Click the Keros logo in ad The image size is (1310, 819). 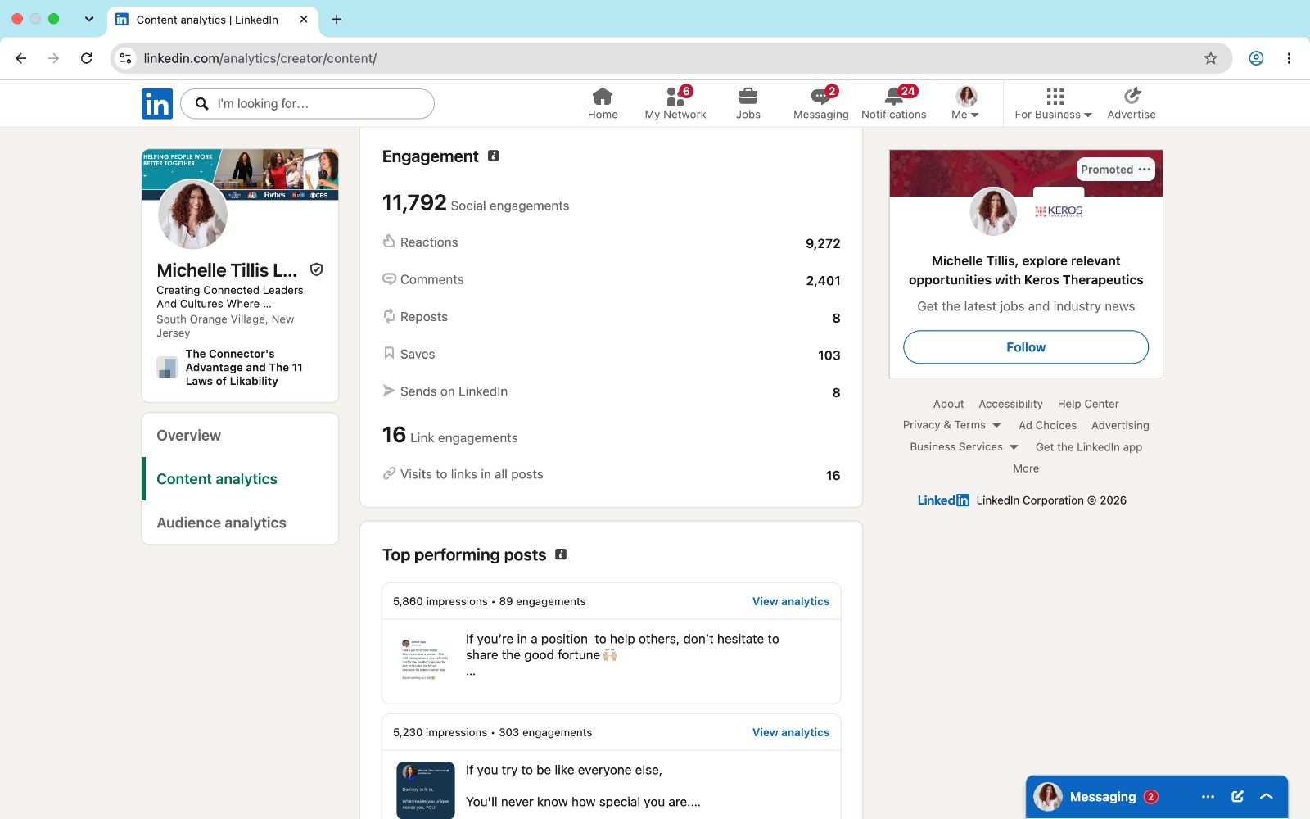tap(1059, 211)
